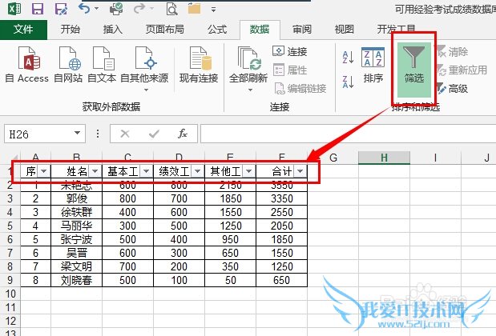Select row 10 header
This screenshot has width=496, height=336.
(x=10, y=294)
